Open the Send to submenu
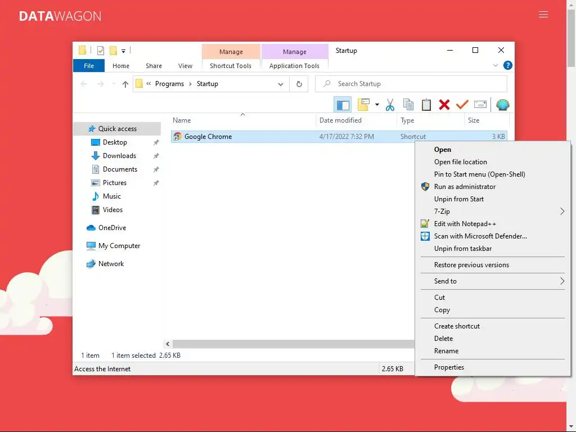Image resolution: width=576 pixels, height=432 pixels. pos(492,281)
